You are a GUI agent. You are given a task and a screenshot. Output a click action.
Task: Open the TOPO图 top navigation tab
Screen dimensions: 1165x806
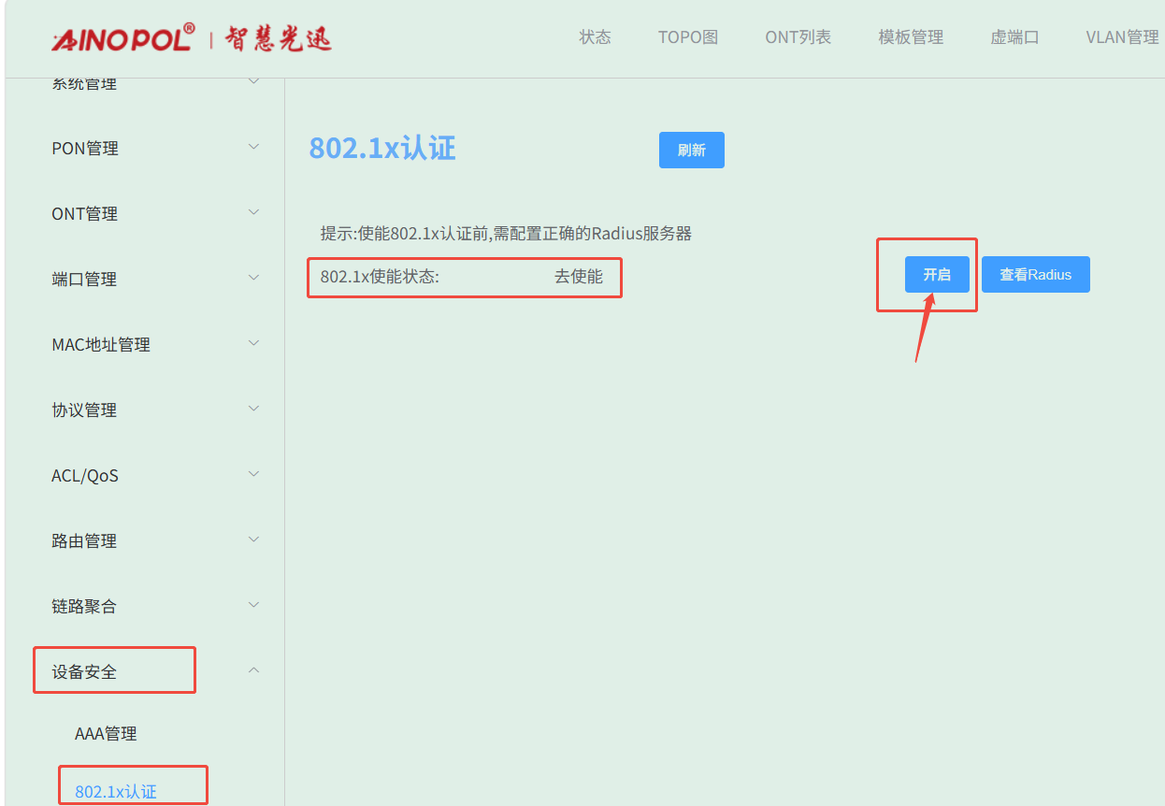point(688,37)
